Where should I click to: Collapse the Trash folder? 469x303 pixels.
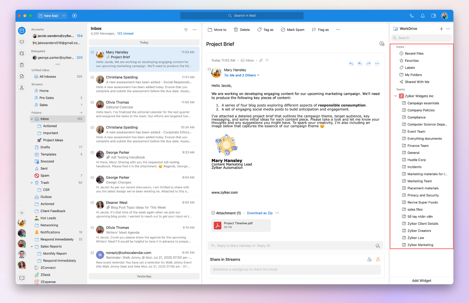[x=32, y=183]
